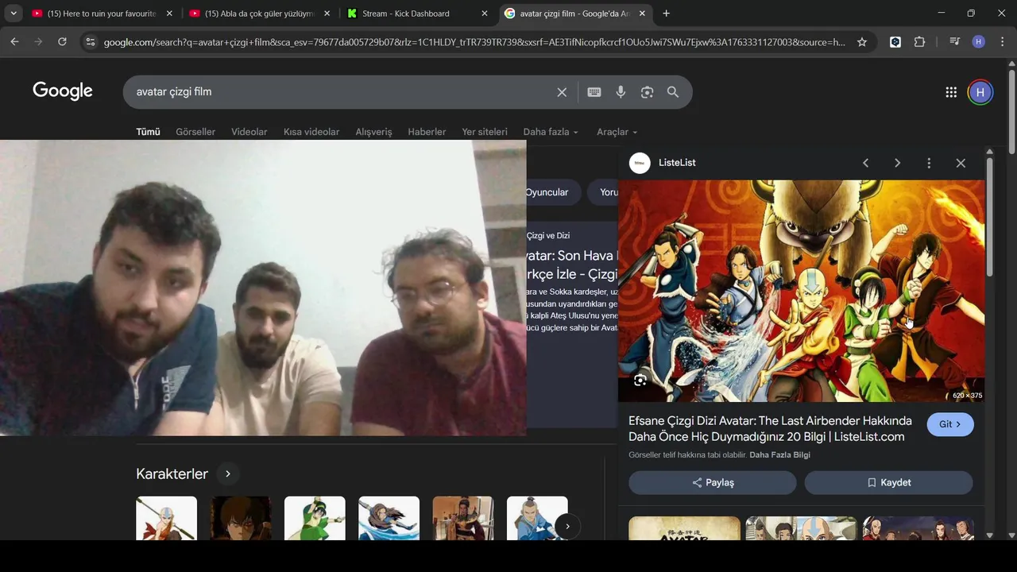Click the 'Çizgi ve Dizi' result label
1017x572 pixels.
[547, 236]
